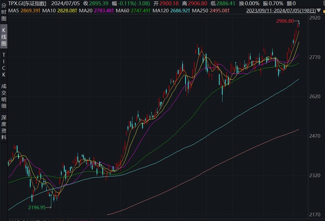
Task: Click the TPX.GI[东证指数] ticker title
Action: (27, 4)
